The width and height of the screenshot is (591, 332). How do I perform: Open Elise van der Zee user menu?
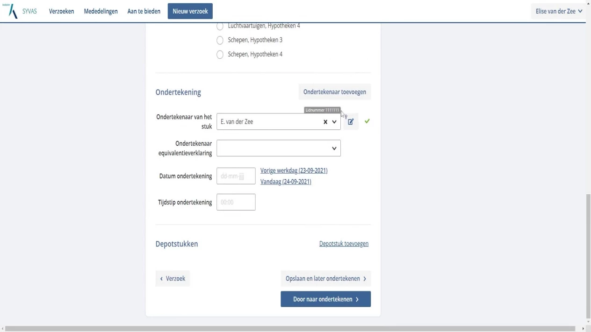point(559,11)
